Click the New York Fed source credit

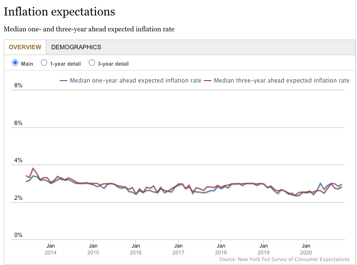(284, 259)
